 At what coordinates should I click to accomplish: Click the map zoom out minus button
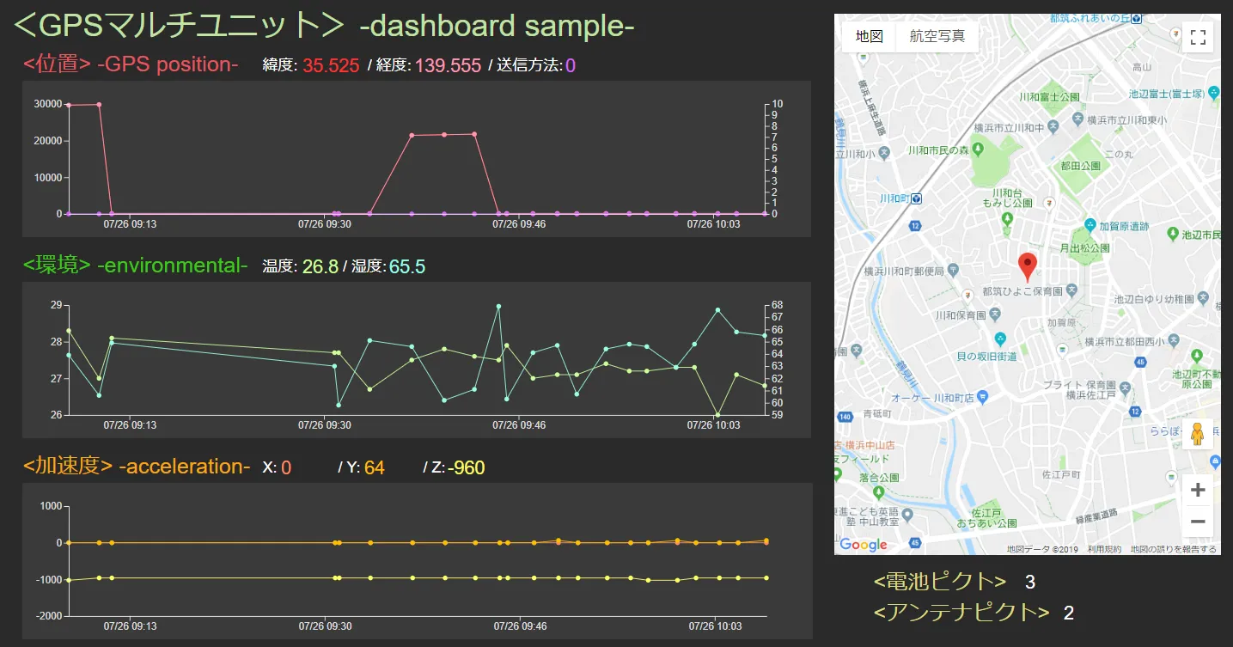pos(1198,522)
